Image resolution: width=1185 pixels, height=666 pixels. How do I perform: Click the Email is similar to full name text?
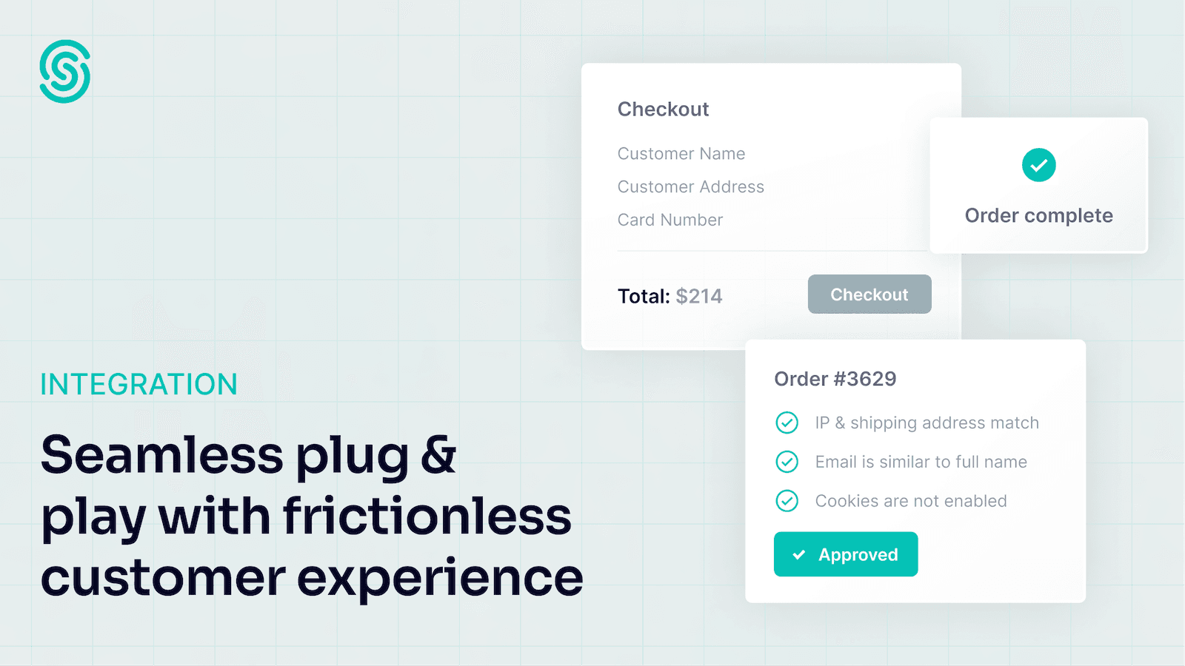(x=921, y=462)
